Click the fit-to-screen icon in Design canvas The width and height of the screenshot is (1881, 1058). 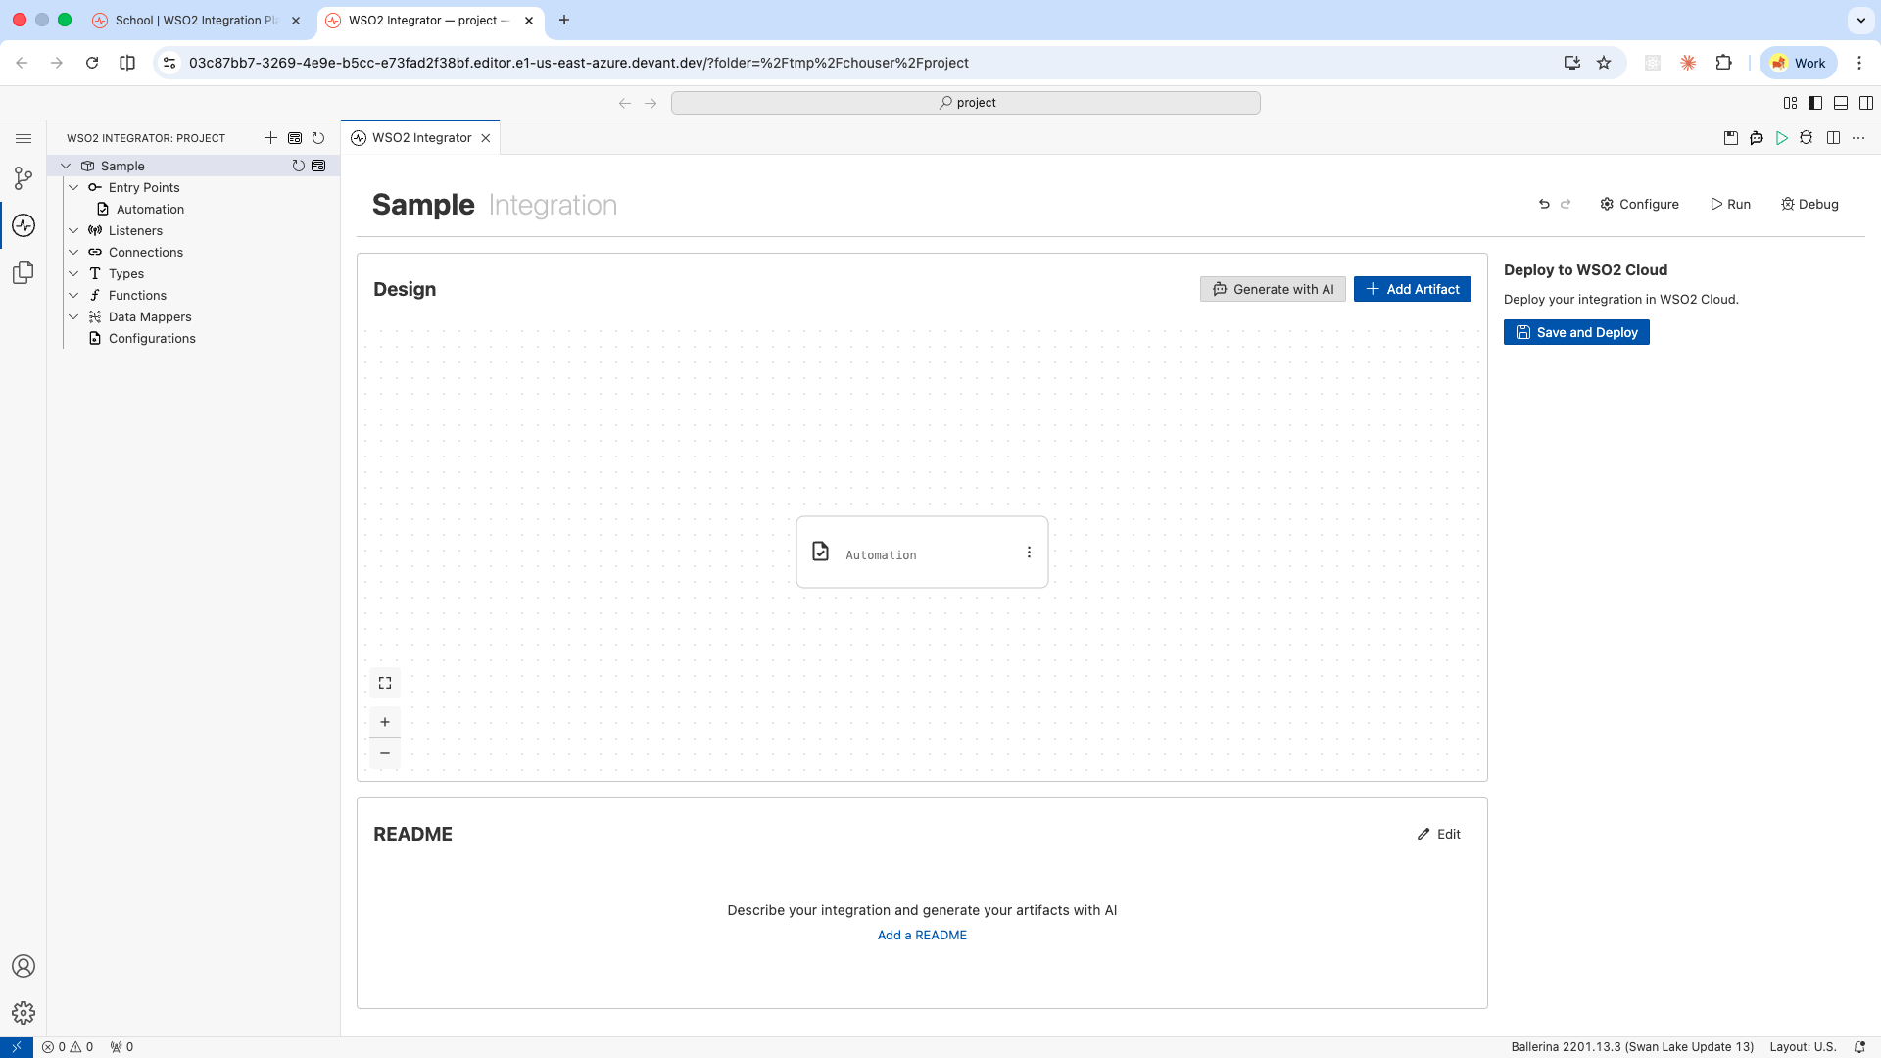[x=385, y=683]
